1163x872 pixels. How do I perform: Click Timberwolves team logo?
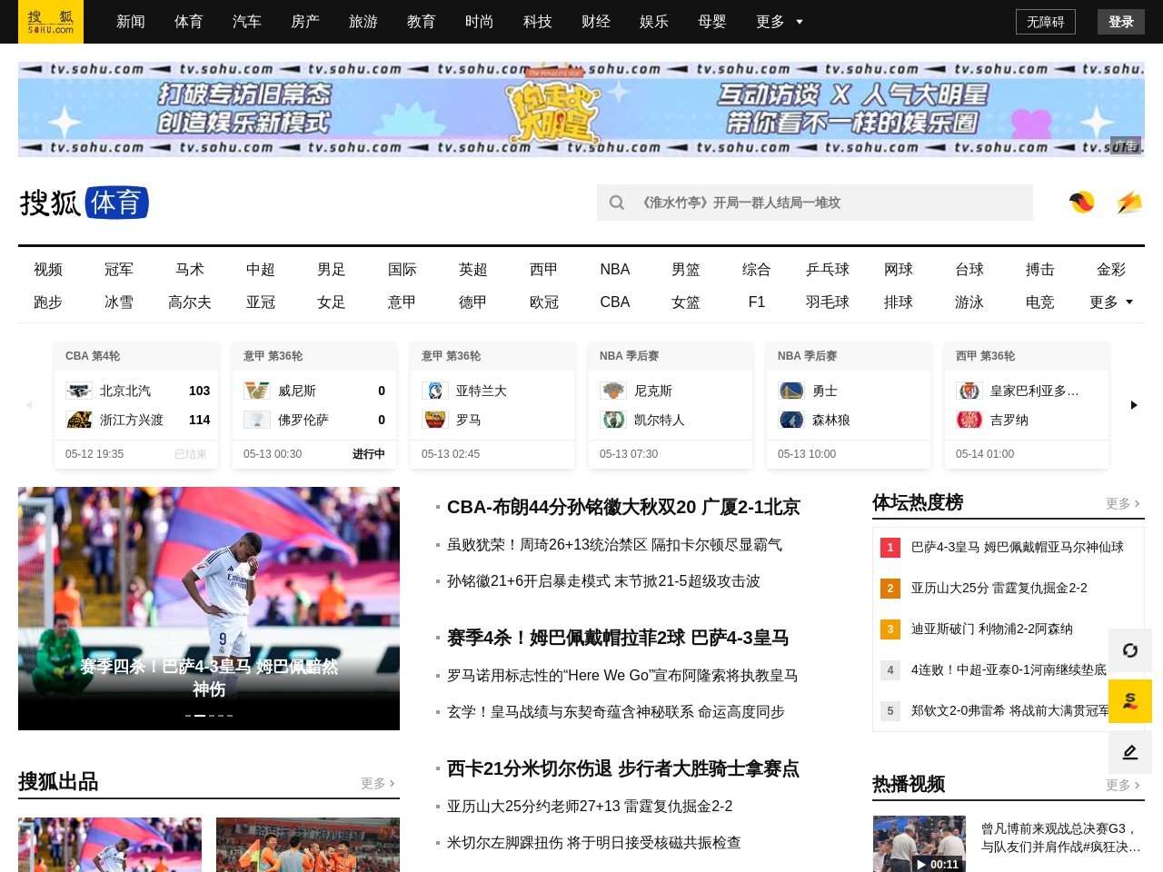[791, 420]
